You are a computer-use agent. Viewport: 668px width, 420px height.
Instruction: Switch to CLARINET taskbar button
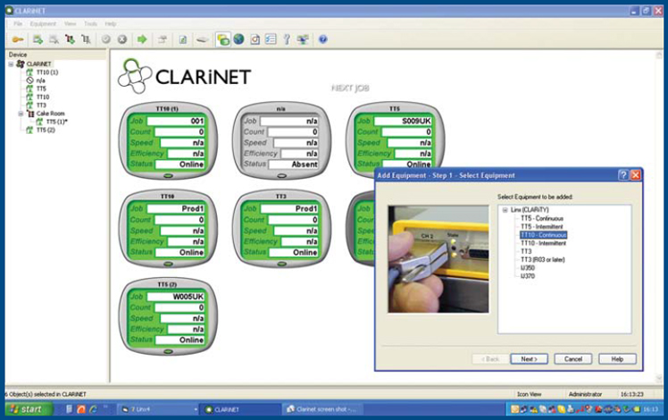tap(240, 409)
